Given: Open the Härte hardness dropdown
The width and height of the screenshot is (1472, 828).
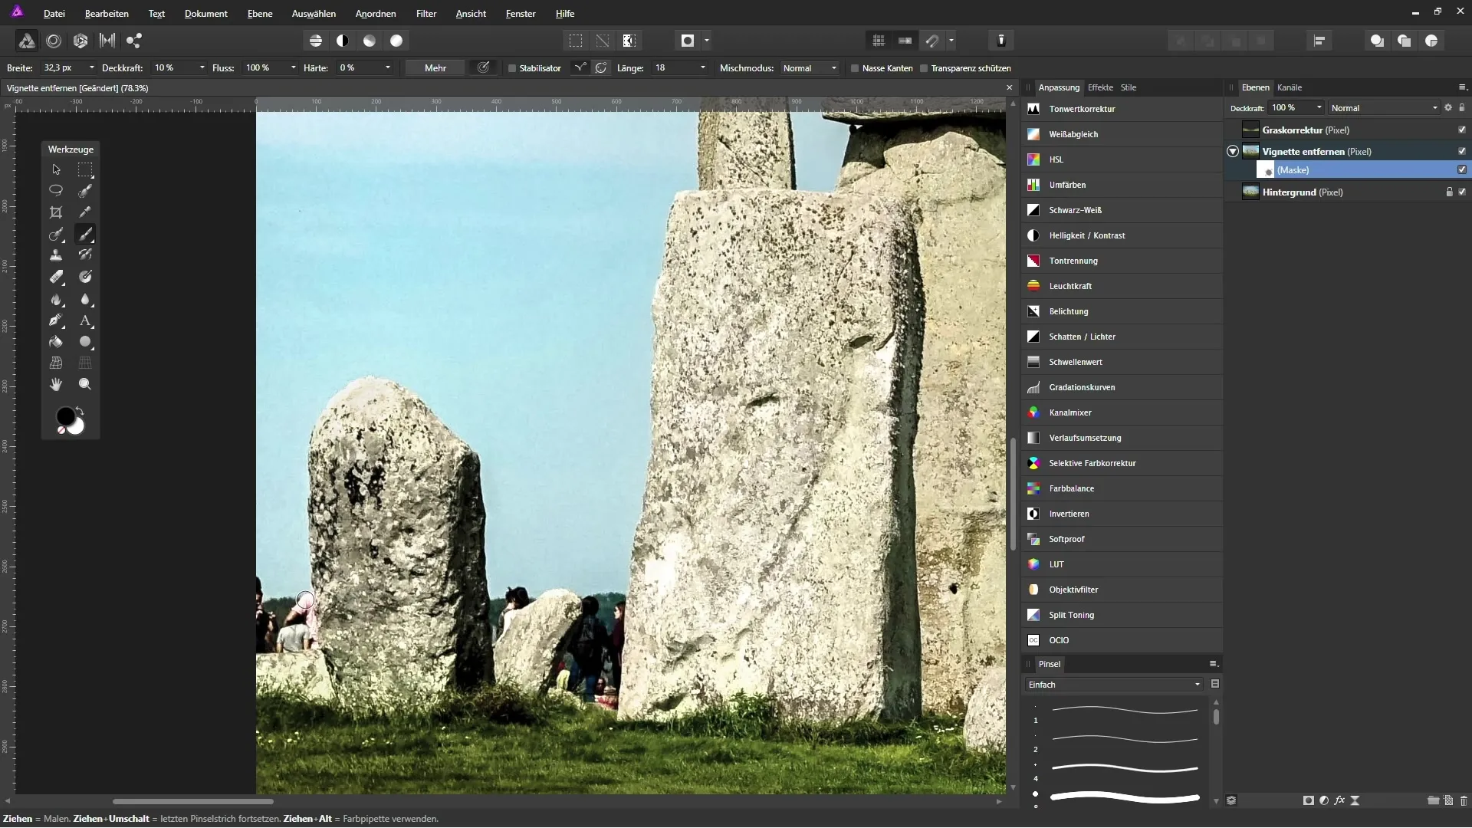Looking at the screenshot, I should click(388, 68).
